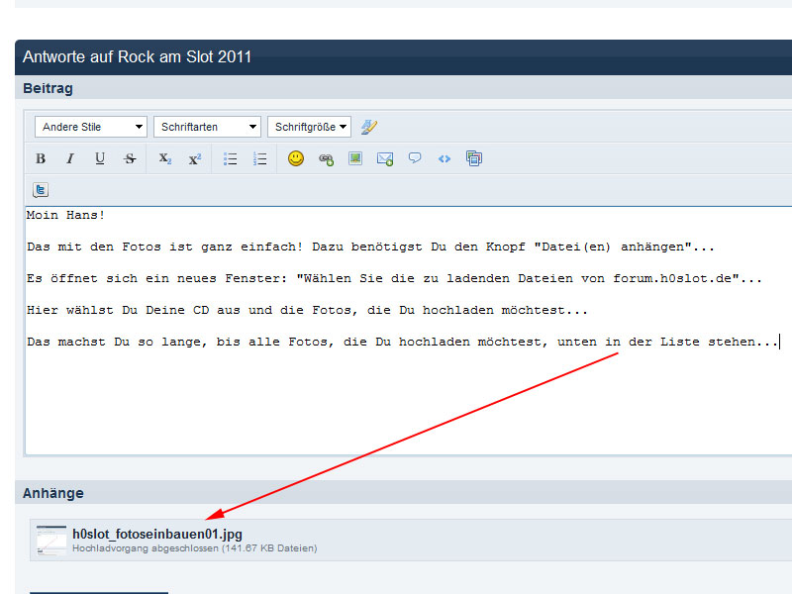Click the file name h0slot_fotoseinbauen01.jpg
792x594 pixels.
tap(157, 534)
